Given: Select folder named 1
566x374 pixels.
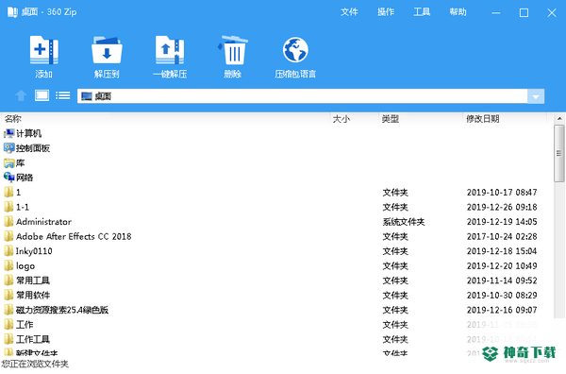Looking at the screenshot, I should pos(19,193).
